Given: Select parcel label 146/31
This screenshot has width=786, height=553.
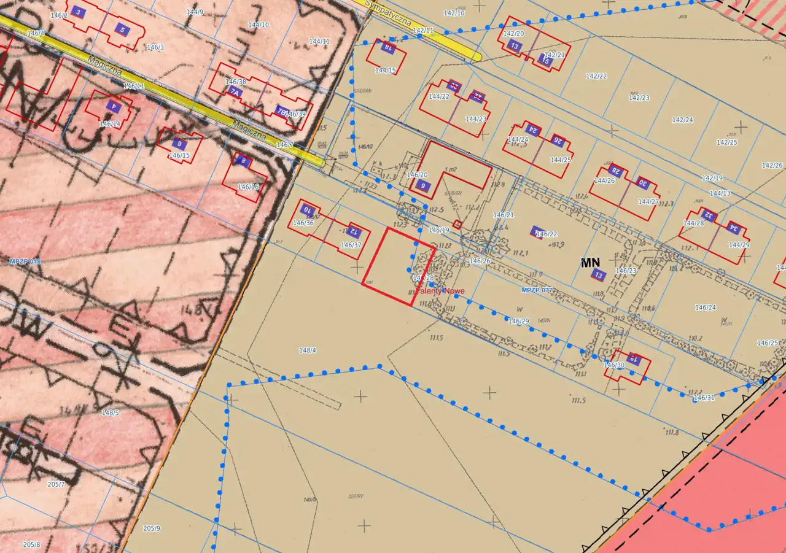Looking at the screenshot, I should [704, 398].
